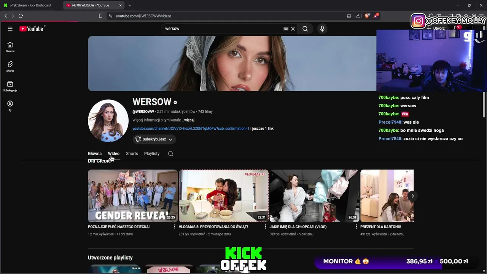Search within channel magnifier icon

click(x=170, y=154)
